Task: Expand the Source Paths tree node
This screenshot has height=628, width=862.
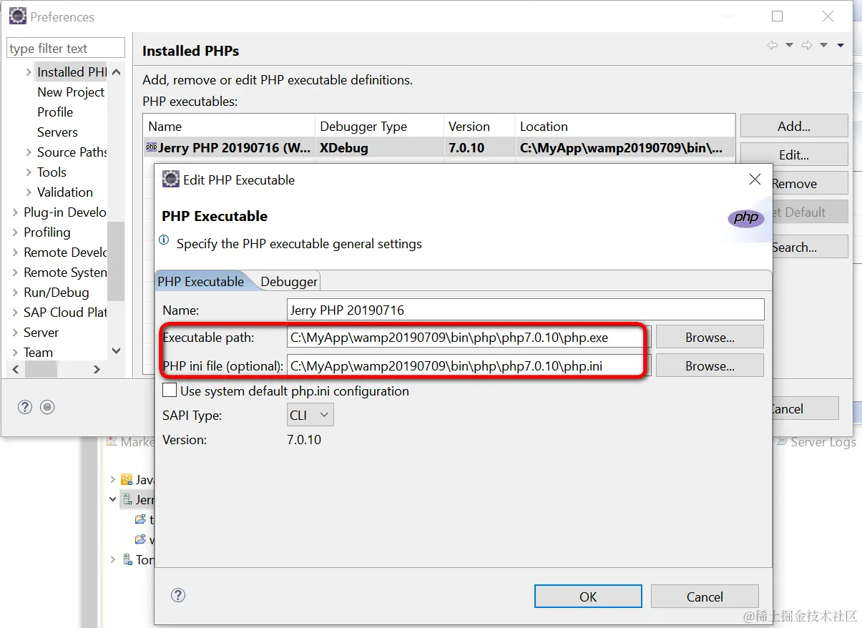Action: [29, 152]
